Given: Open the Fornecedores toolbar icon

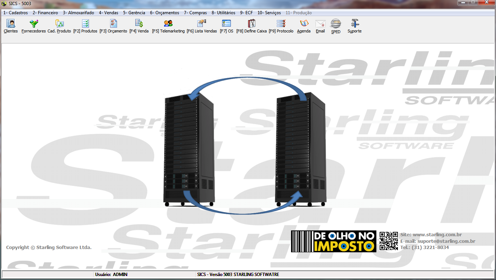Looking at the screenshot, I should (34, 24).
